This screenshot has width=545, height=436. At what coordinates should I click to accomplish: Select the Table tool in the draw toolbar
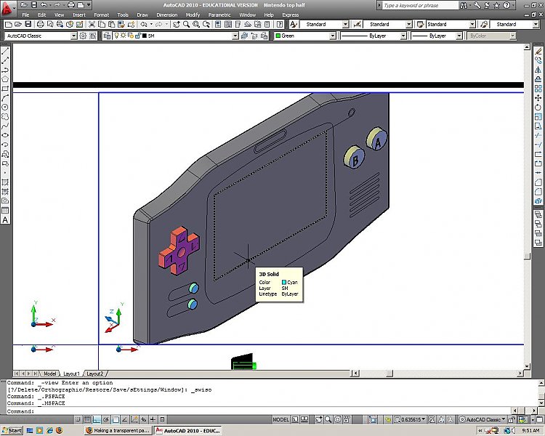(5, 210)
